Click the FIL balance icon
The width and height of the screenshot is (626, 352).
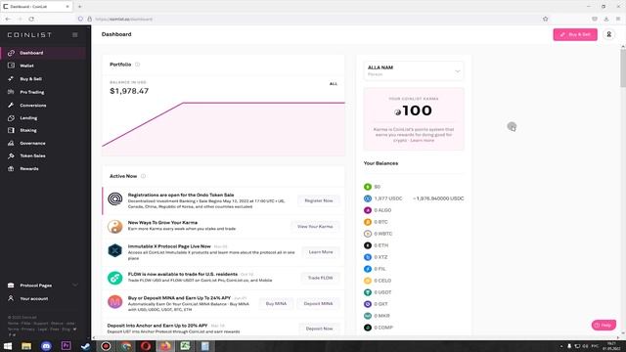point(368,269)
